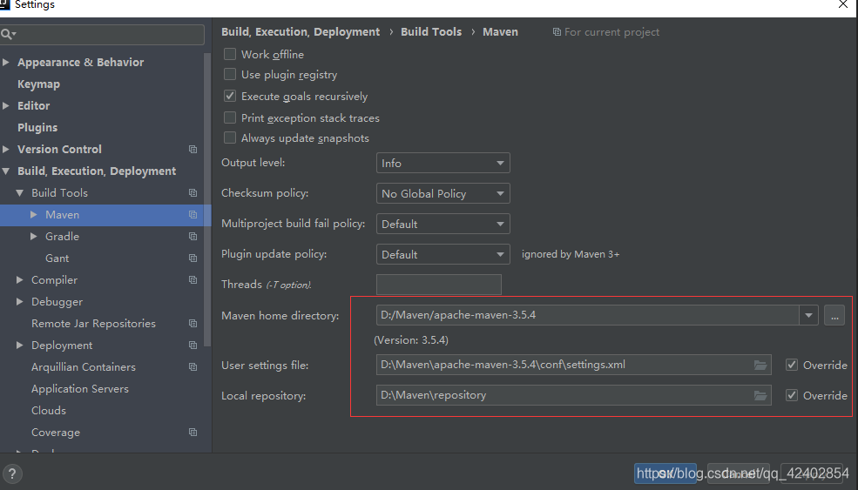This screenshot has width=858, height=490.
Task: Click the Threads input field
Action: pos(439,285)
